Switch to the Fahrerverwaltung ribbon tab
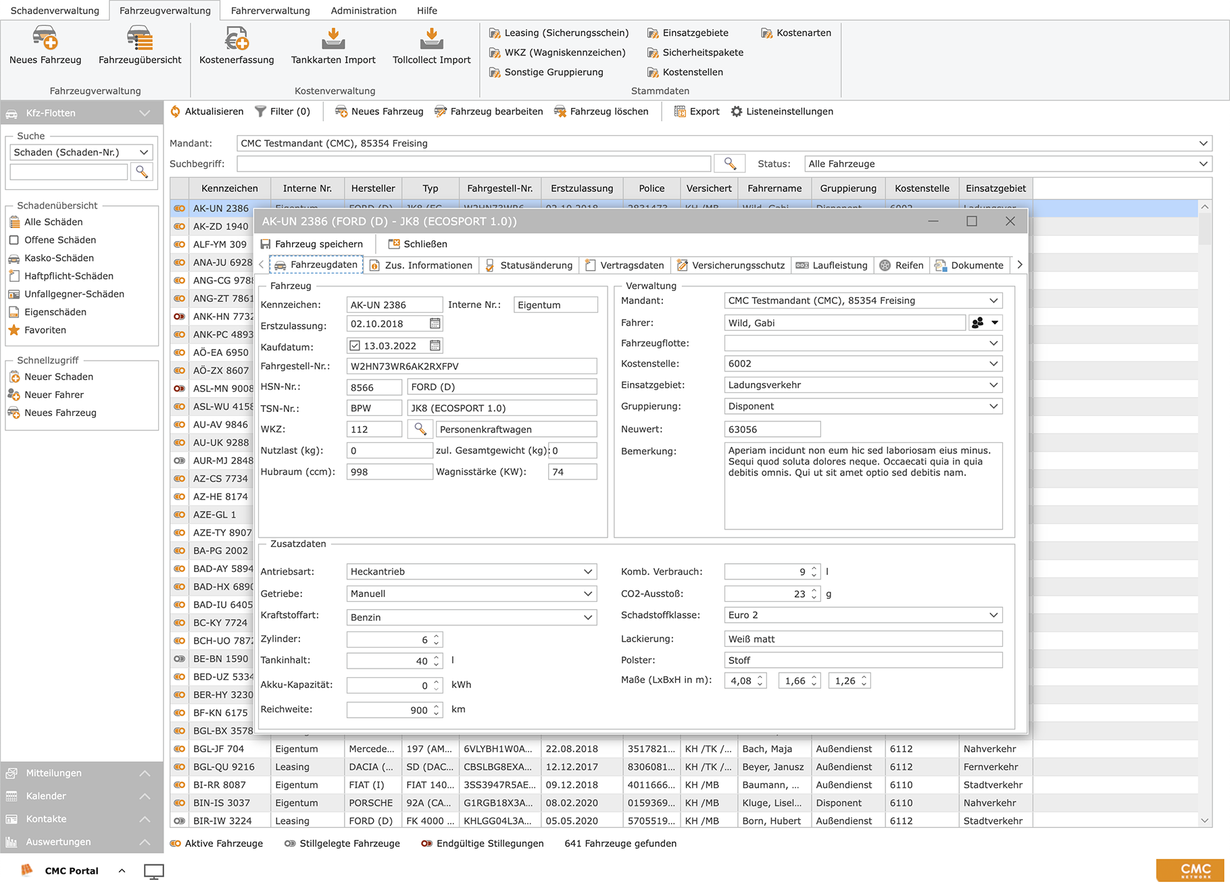 click(x=270, y=10)
